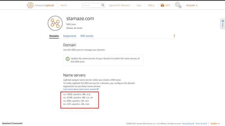Select name server ns-1540.awsdns-00.co.uk
The height and width of the screenshot is (126, 225).
pyautogui.click(x=78, y=97)
